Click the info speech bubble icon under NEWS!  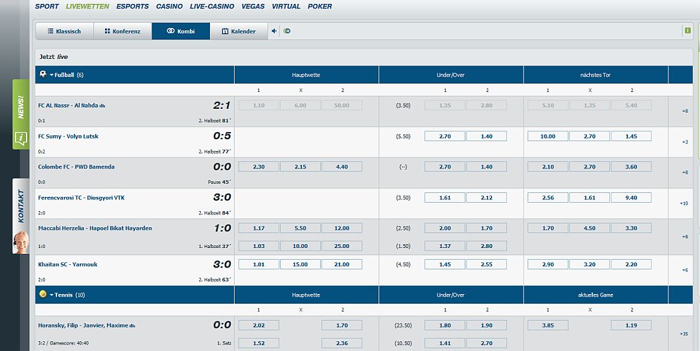pyautogui.click(x=21, y=139)
